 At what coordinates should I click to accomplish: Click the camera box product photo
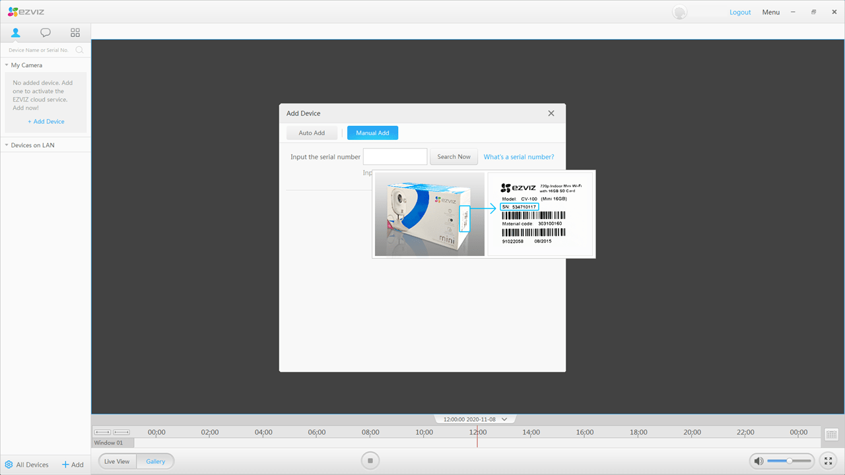click(430, 214)
